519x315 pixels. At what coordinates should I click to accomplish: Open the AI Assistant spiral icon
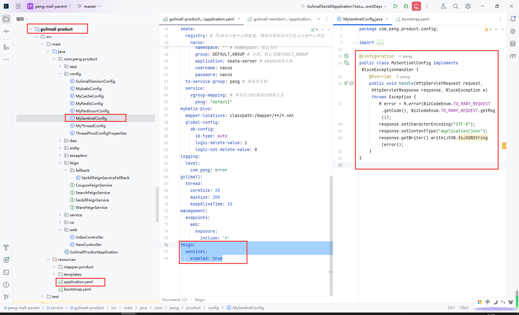(513, 31)
